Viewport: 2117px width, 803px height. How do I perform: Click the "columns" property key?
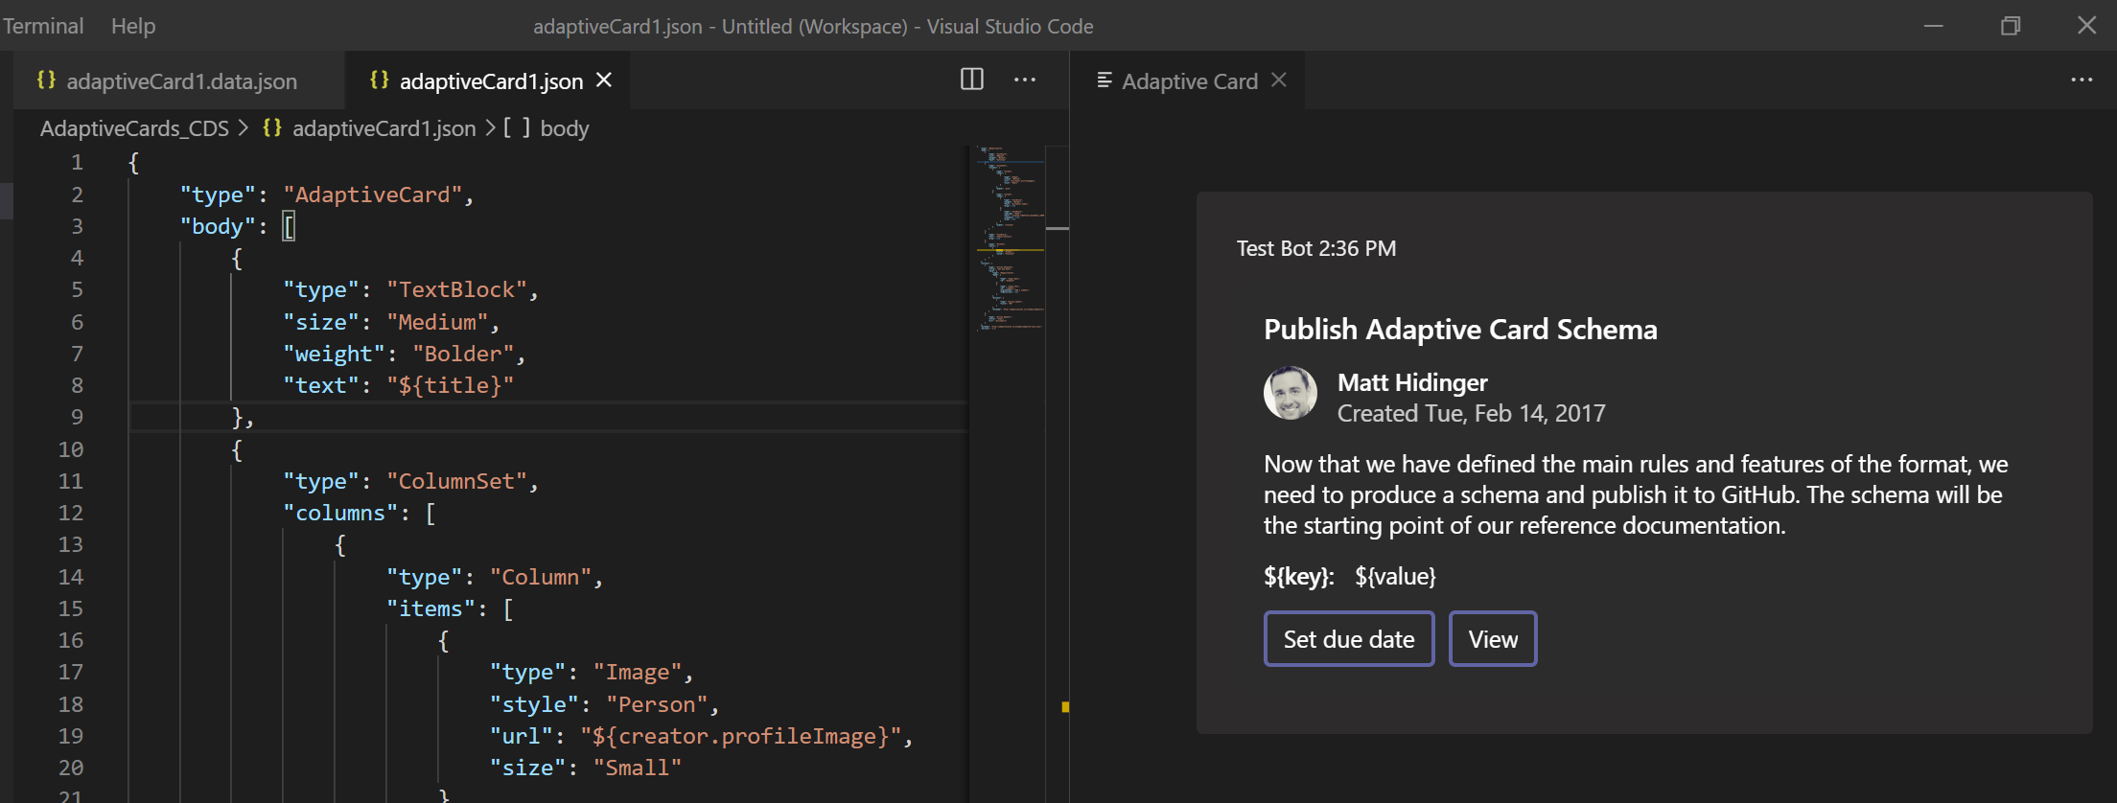click(x=340, y=513)
